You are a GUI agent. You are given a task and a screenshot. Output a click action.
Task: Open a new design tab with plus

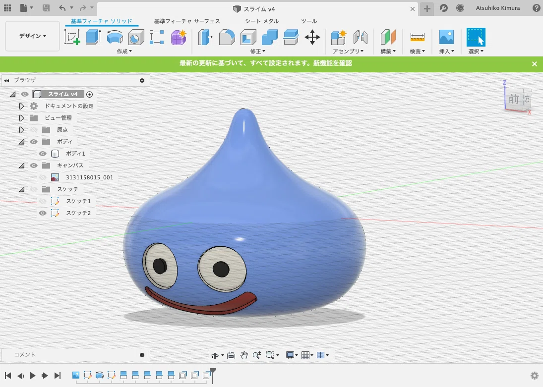click(427, 8)
